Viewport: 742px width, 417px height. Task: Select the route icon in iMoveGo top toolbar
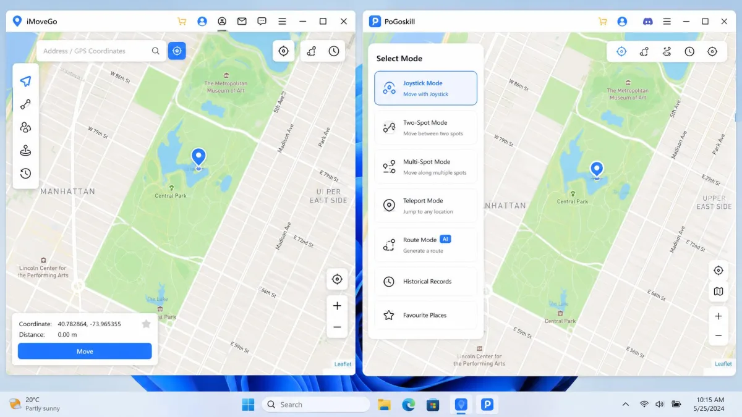click(312, 51)
